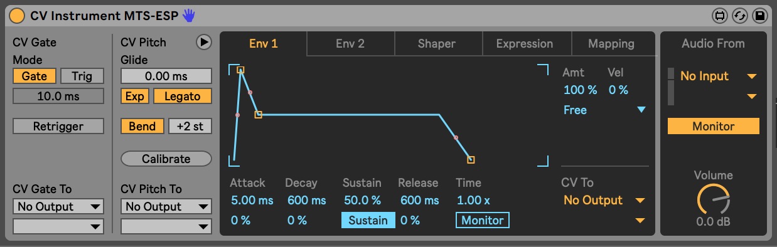The width and height of the screenshot is (777, 247).
Task: Click the Retrigger button
Action: (x=58, y=126)
